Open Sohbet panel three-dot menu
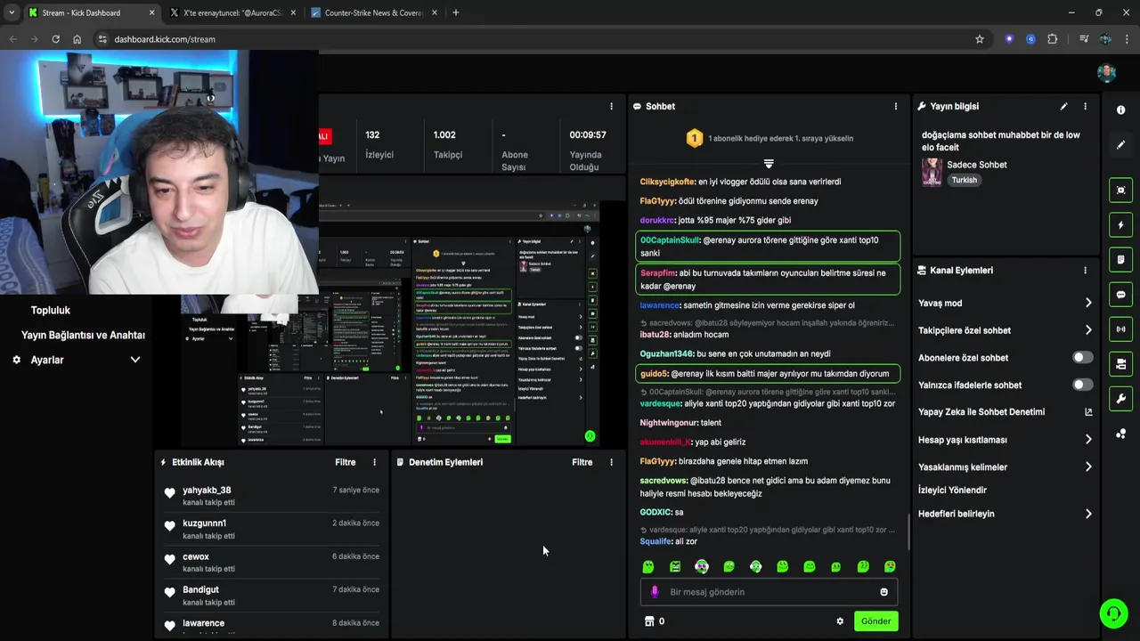 coord(896,106)
